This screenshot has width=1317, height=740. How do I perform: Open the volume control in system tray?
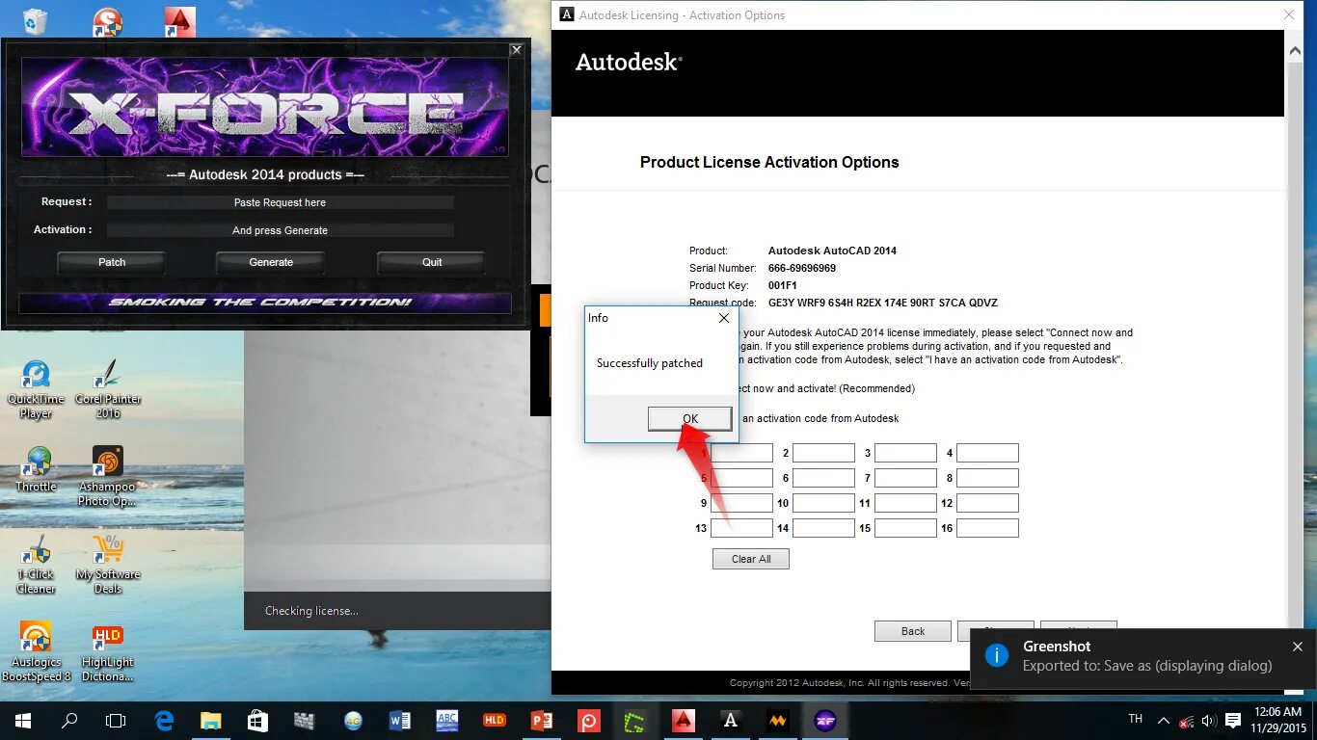click(1207, 720)
